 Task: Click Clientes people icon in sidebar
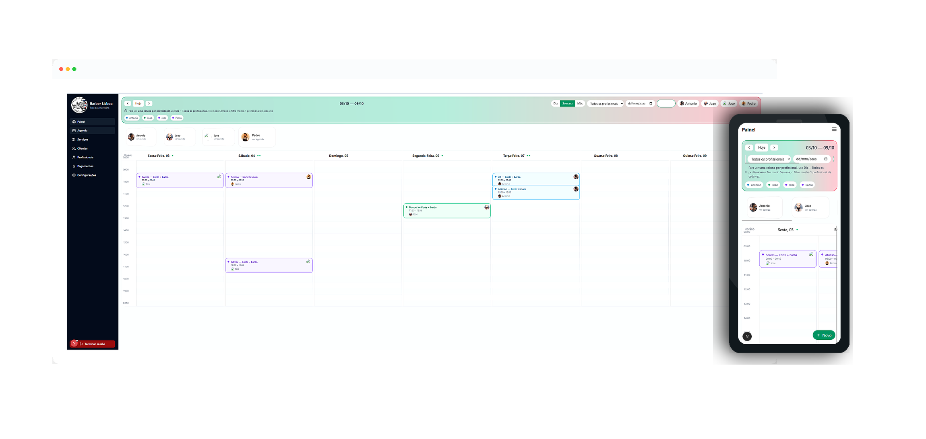[74, 148]
